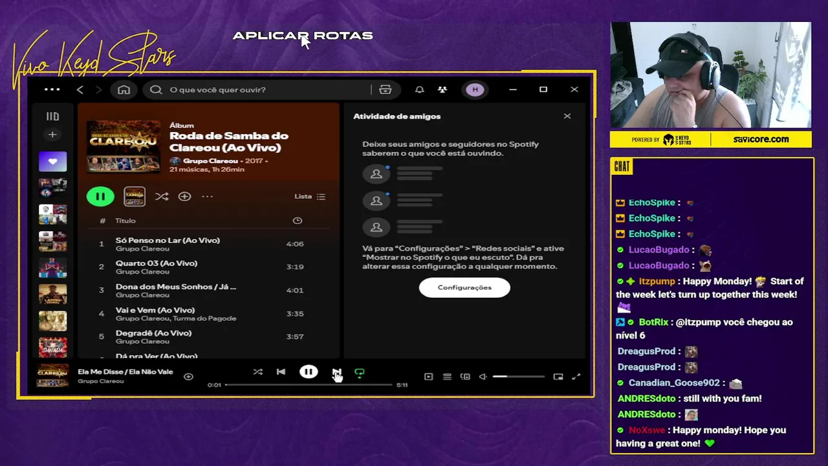Viewport: 828px width, 466px height.
Task: Open the Grupo Clareou artist link in header
Action: (x=210, y=161)
